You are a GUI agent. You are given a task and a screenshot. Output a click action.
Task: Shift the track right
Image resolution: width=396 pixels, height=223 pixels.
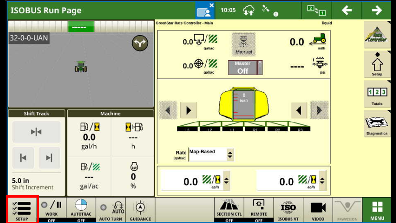[x=49, y=158]
